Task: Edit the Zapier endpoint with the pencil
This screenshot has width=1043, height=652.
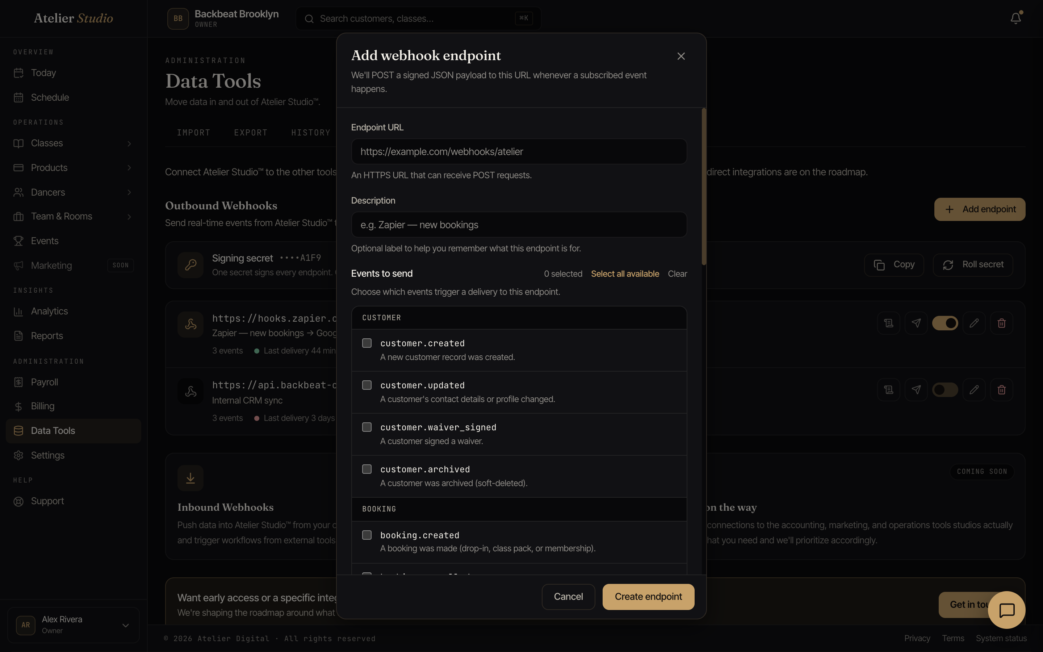Action: (x=974, y=323)
